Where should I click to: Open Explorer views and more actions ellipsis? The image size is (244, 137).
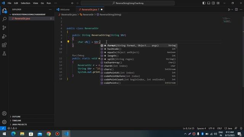50,10
